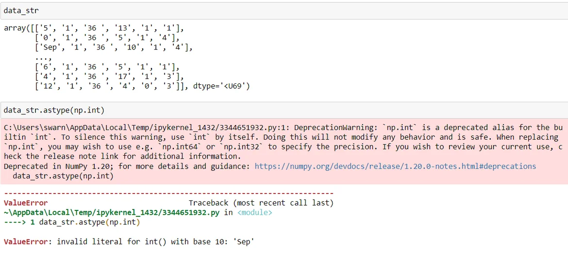Click the red ValueError heading in the traceback
Image resolution: width=568 pixels, height=256 pixels.
pos(26,203)
